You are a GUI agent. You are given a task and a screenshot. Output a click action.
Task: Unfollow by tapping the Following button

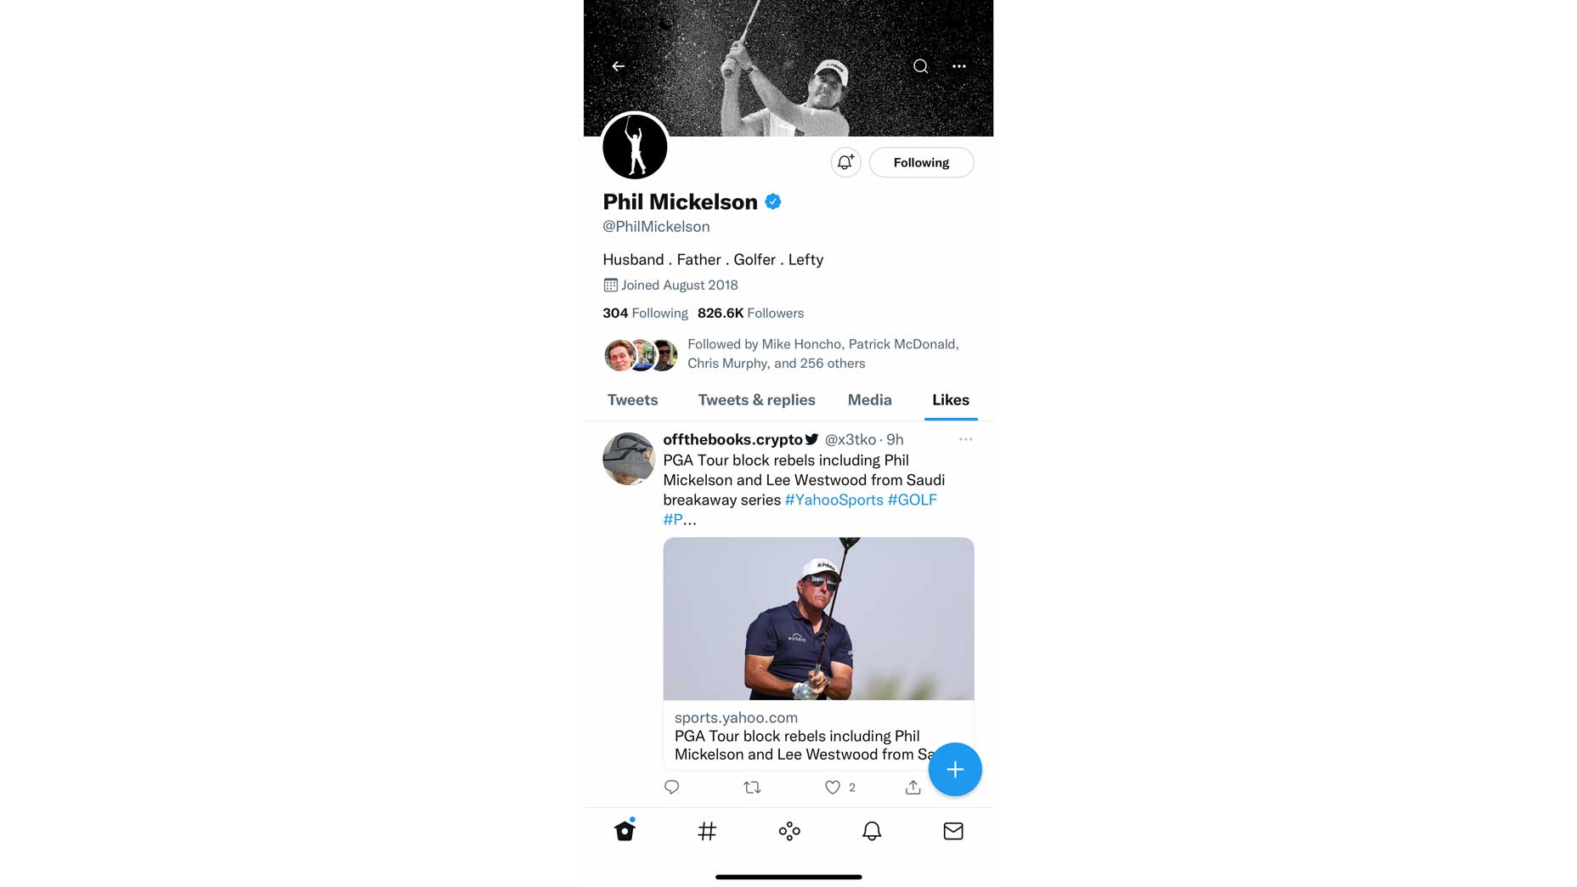pos(921,162)
